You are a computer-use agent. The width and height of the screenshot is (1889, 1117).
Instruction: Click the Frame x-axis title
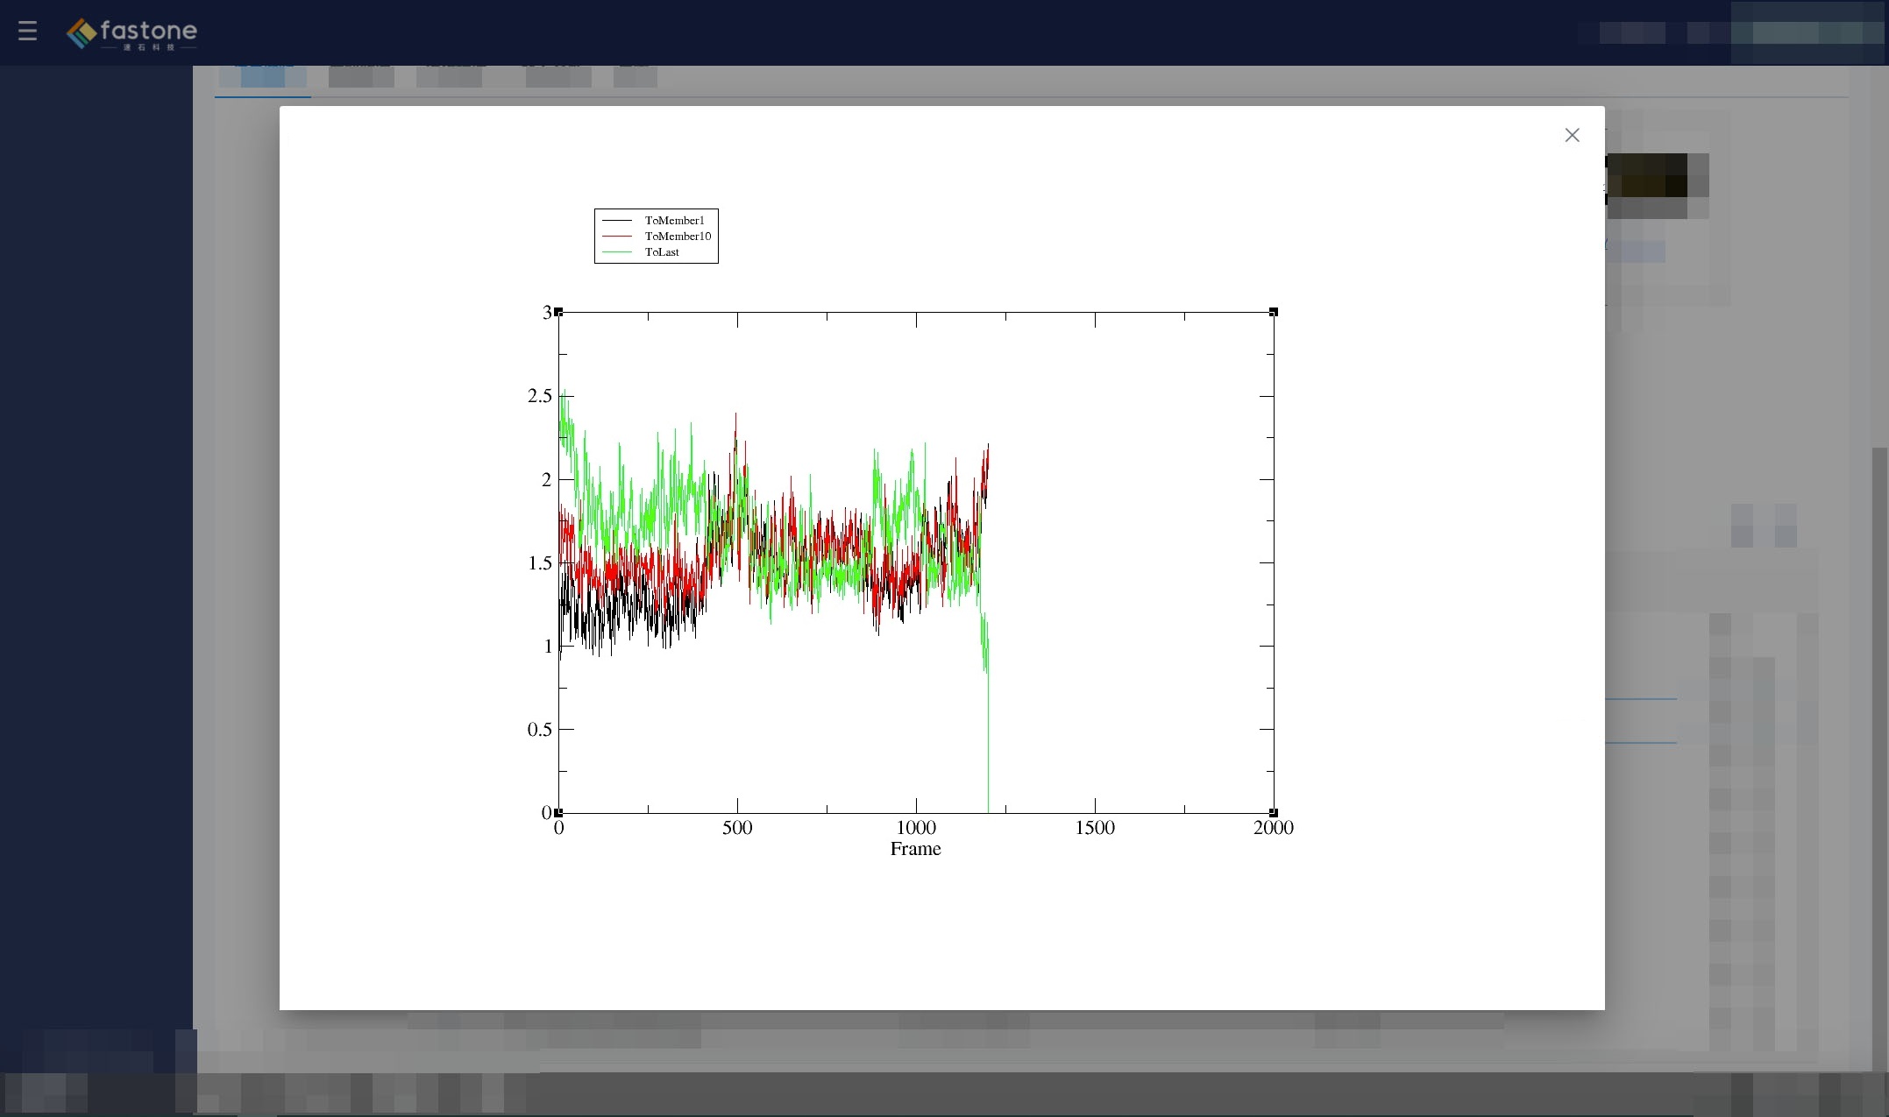click(x=915, y=849)
